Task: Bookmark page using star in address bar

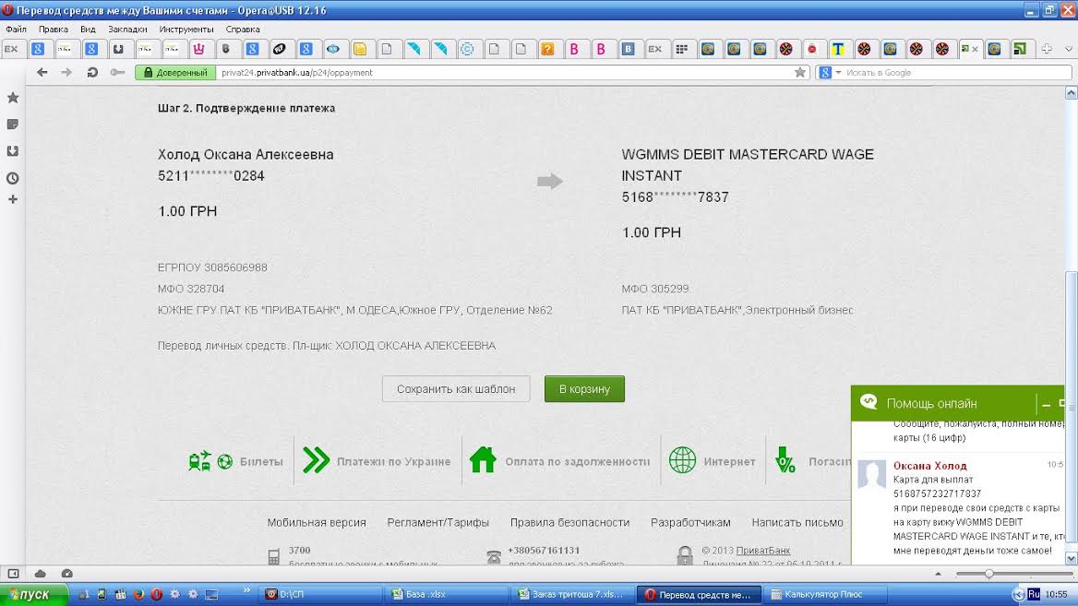Action: 799,72
